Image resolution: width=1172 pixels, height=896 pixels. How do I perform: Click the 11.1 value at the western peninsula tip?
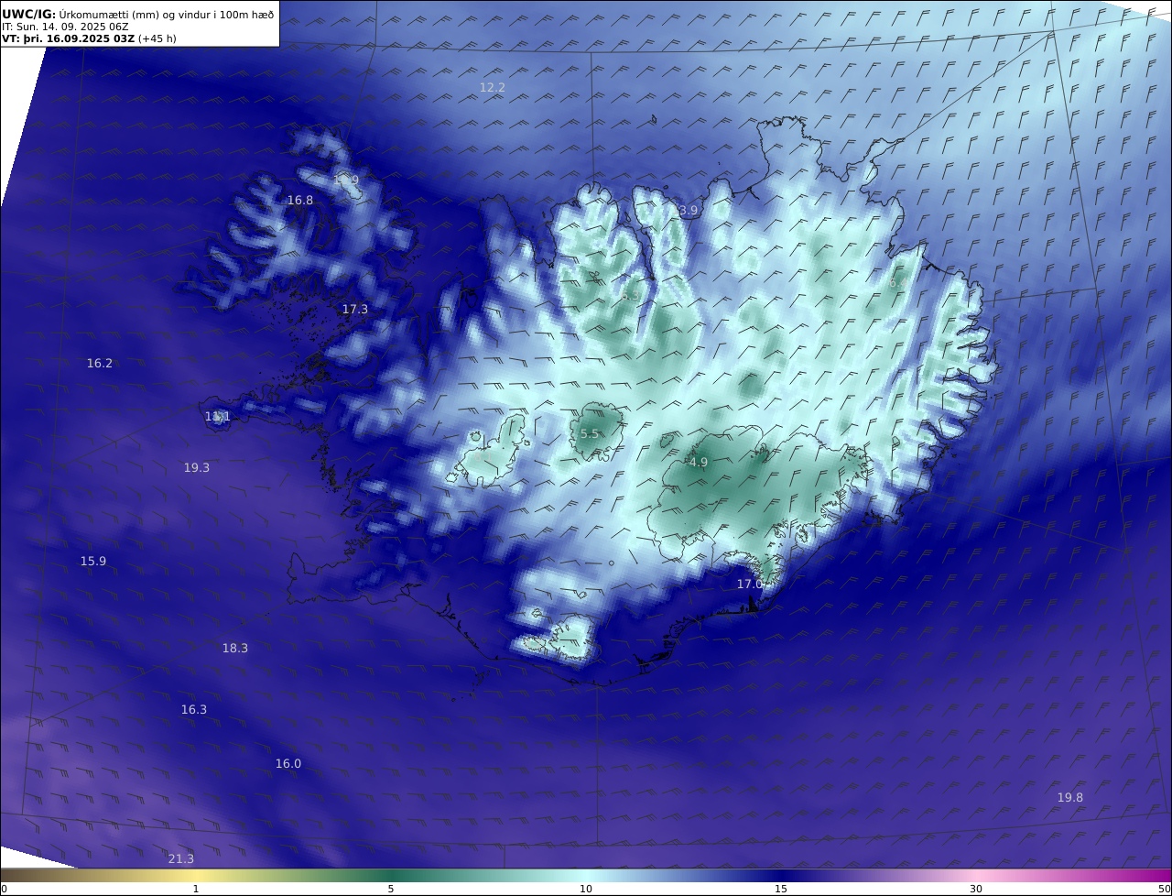coord(217,417)
